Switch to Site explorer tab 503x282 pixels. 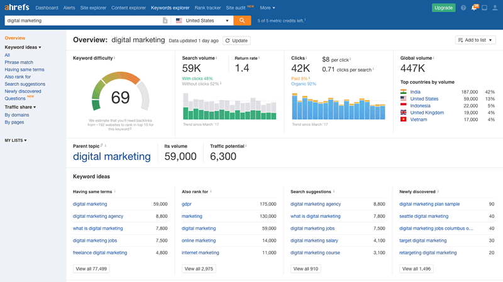tap(93, 8)
